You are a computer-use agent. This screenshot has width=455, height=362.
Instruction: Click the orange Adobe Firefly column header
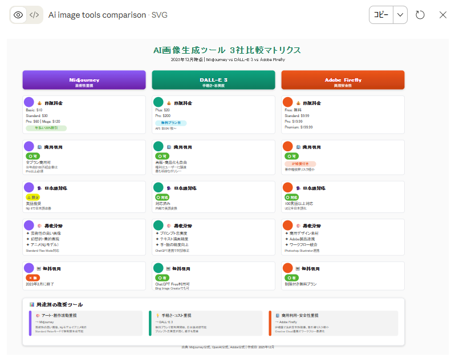tap(343, 80)
